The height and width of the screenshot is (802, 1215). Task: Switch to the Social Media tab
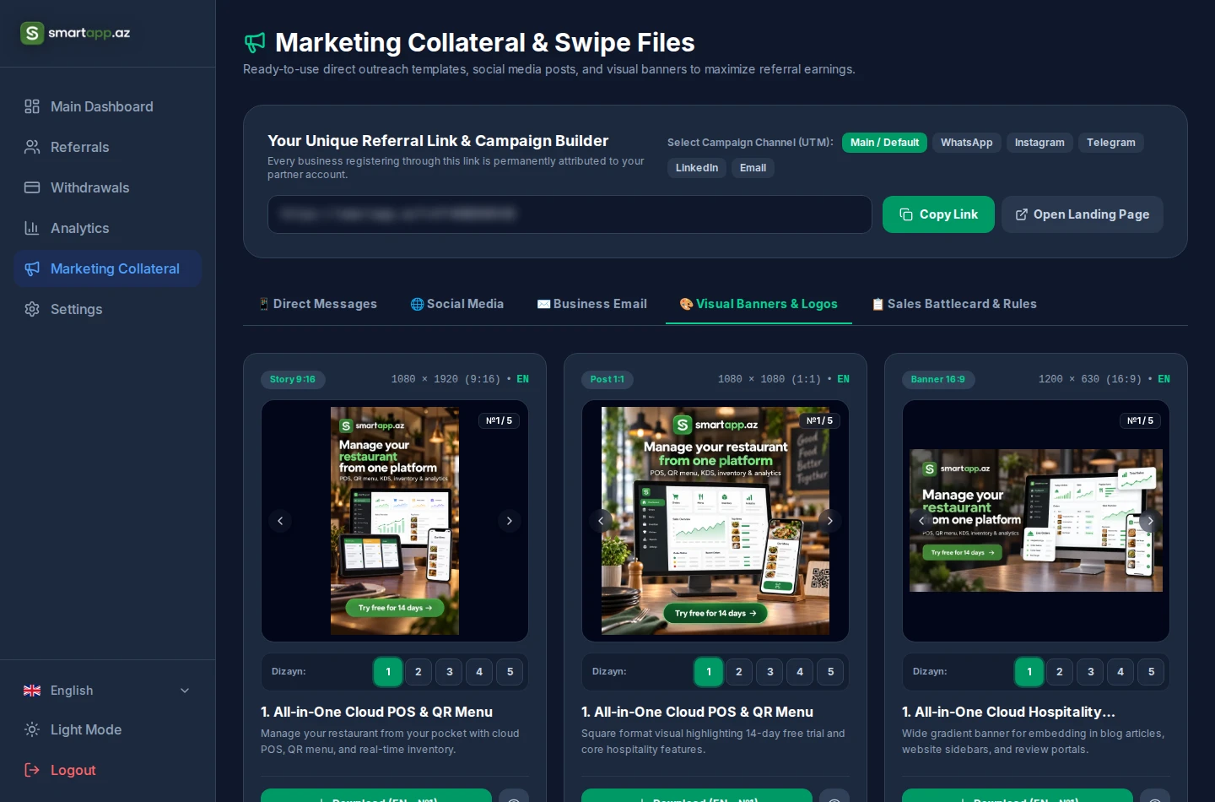[x=456, y=304]
